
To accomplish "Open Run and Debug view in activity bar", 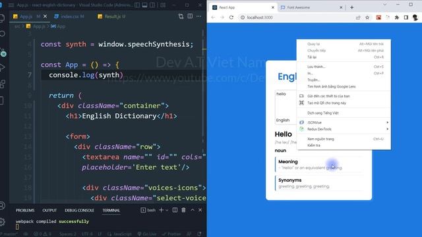I will click(x=2, y=67).
